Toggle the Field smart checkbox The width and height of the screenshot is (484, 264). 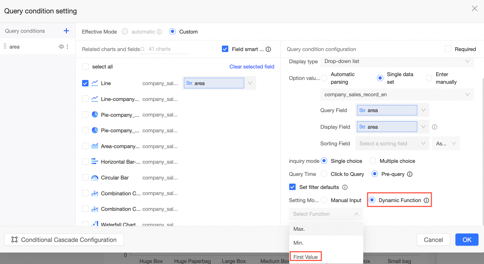(x=225, y=49)
